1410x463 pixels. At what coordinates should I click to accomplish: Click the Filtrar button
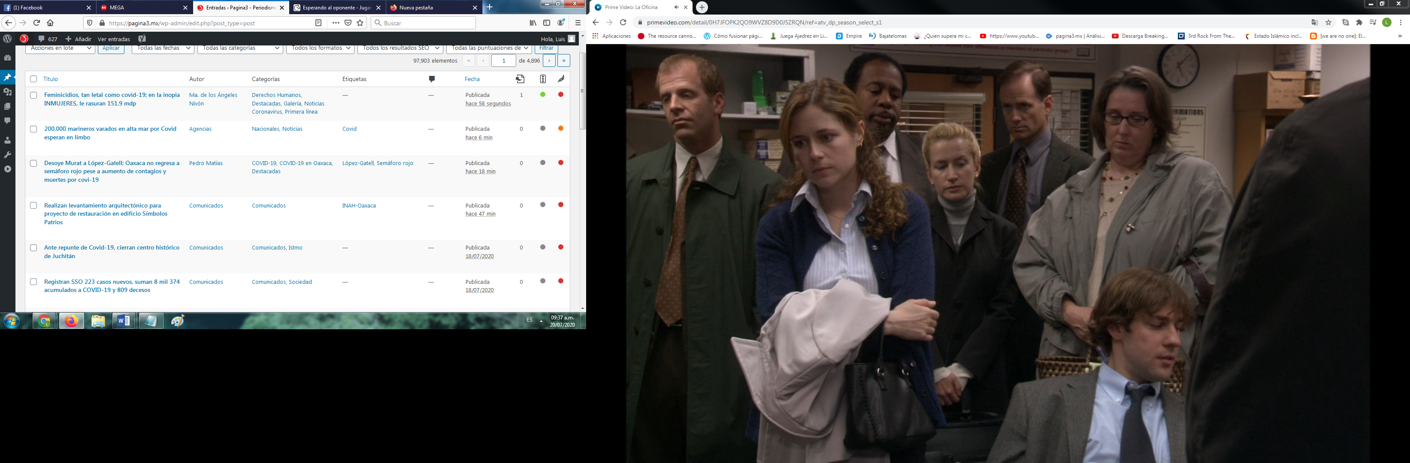click(x=546, y=48)
